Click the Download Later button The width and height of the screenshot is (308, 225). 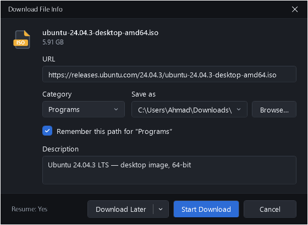(120, 209)
